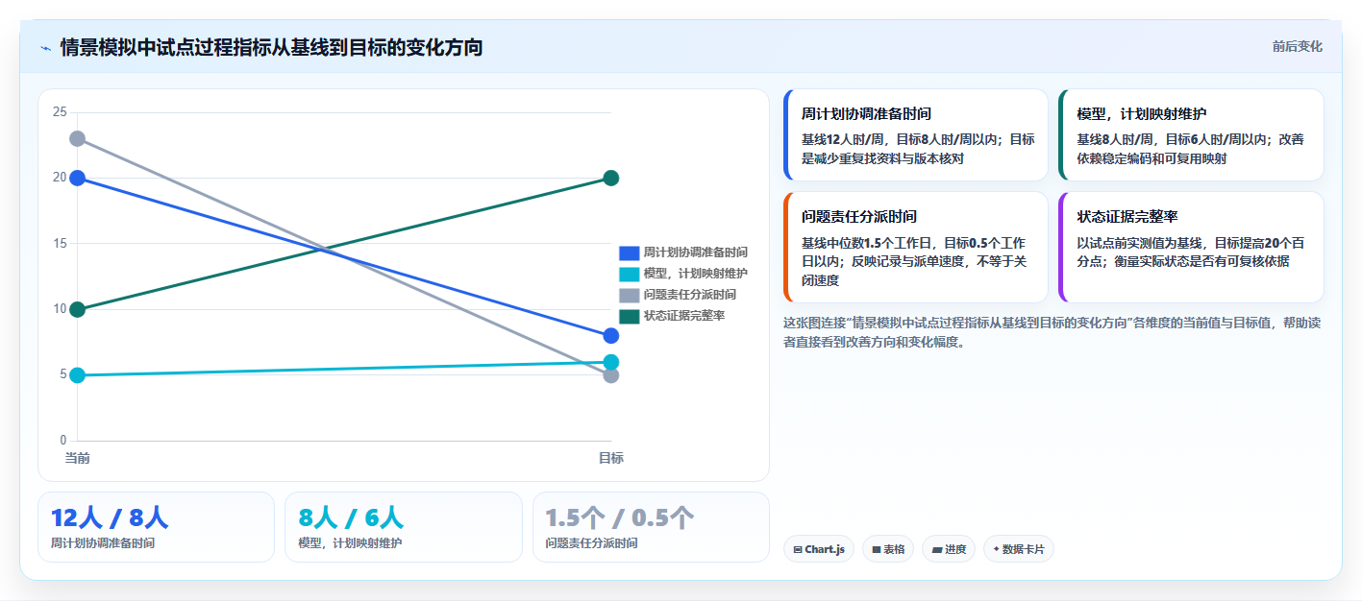Click the y-axis value 25
Screen dimensions: 1362x601
click(60, 112)
